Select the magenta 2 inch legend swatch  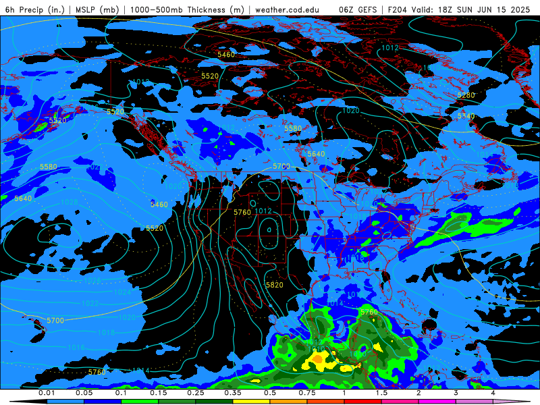coord(437,402)
